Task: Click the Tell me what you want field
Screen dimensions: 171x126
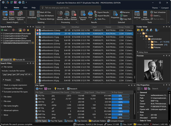Action: pos(70,8)
